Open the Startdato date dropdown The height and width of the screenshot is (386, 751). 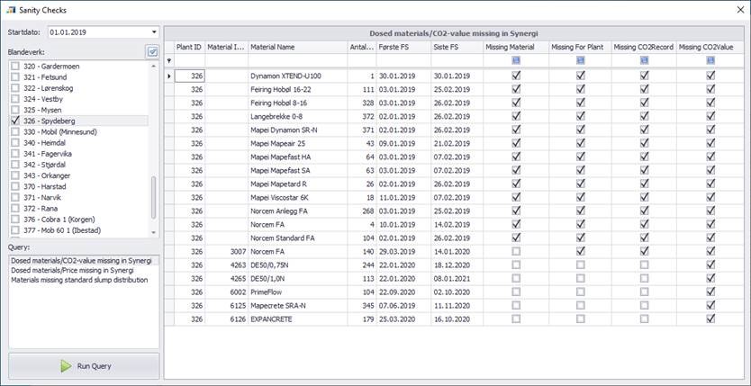tap(154, 32)
